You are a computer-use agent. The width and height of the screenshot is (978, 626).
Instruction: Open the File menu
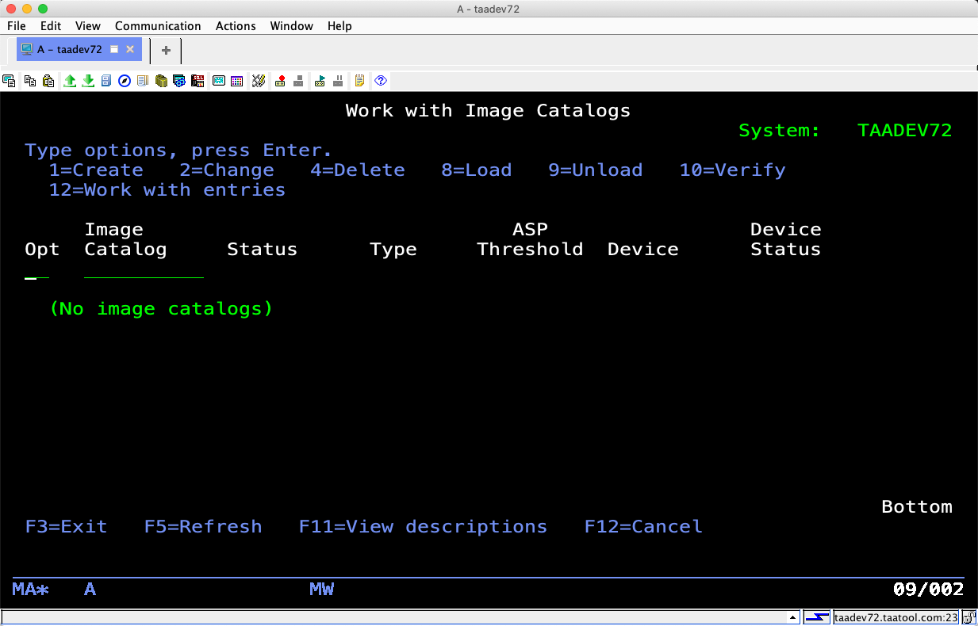coord(16,26)
